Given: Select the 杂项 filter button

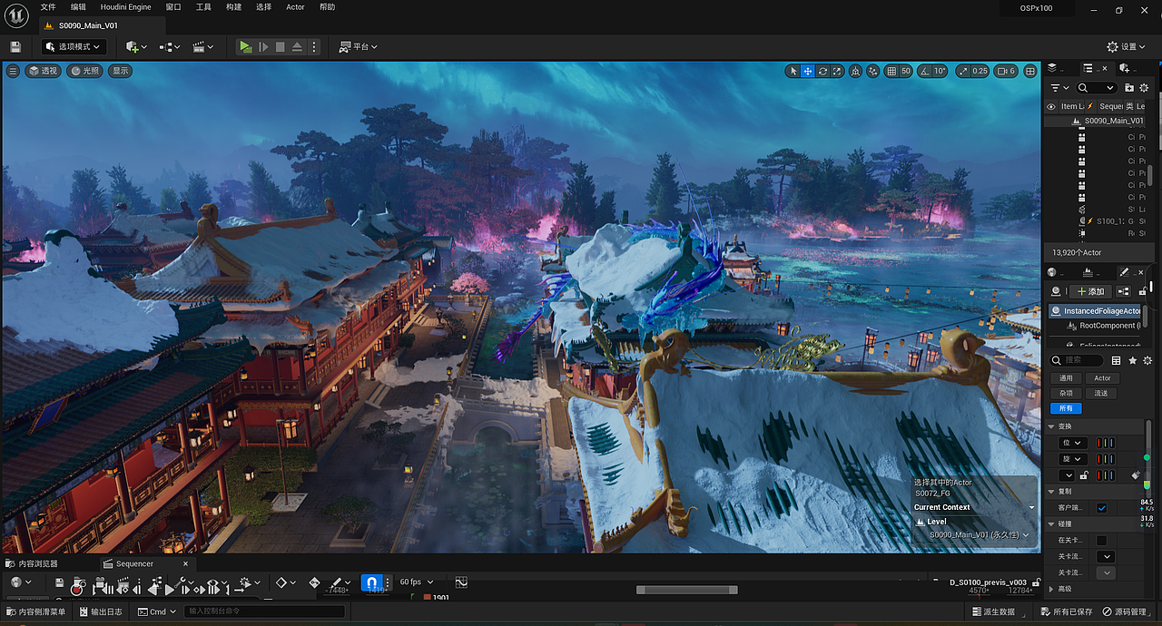Looking at the screenshot, I should (x=1066, y=393).
